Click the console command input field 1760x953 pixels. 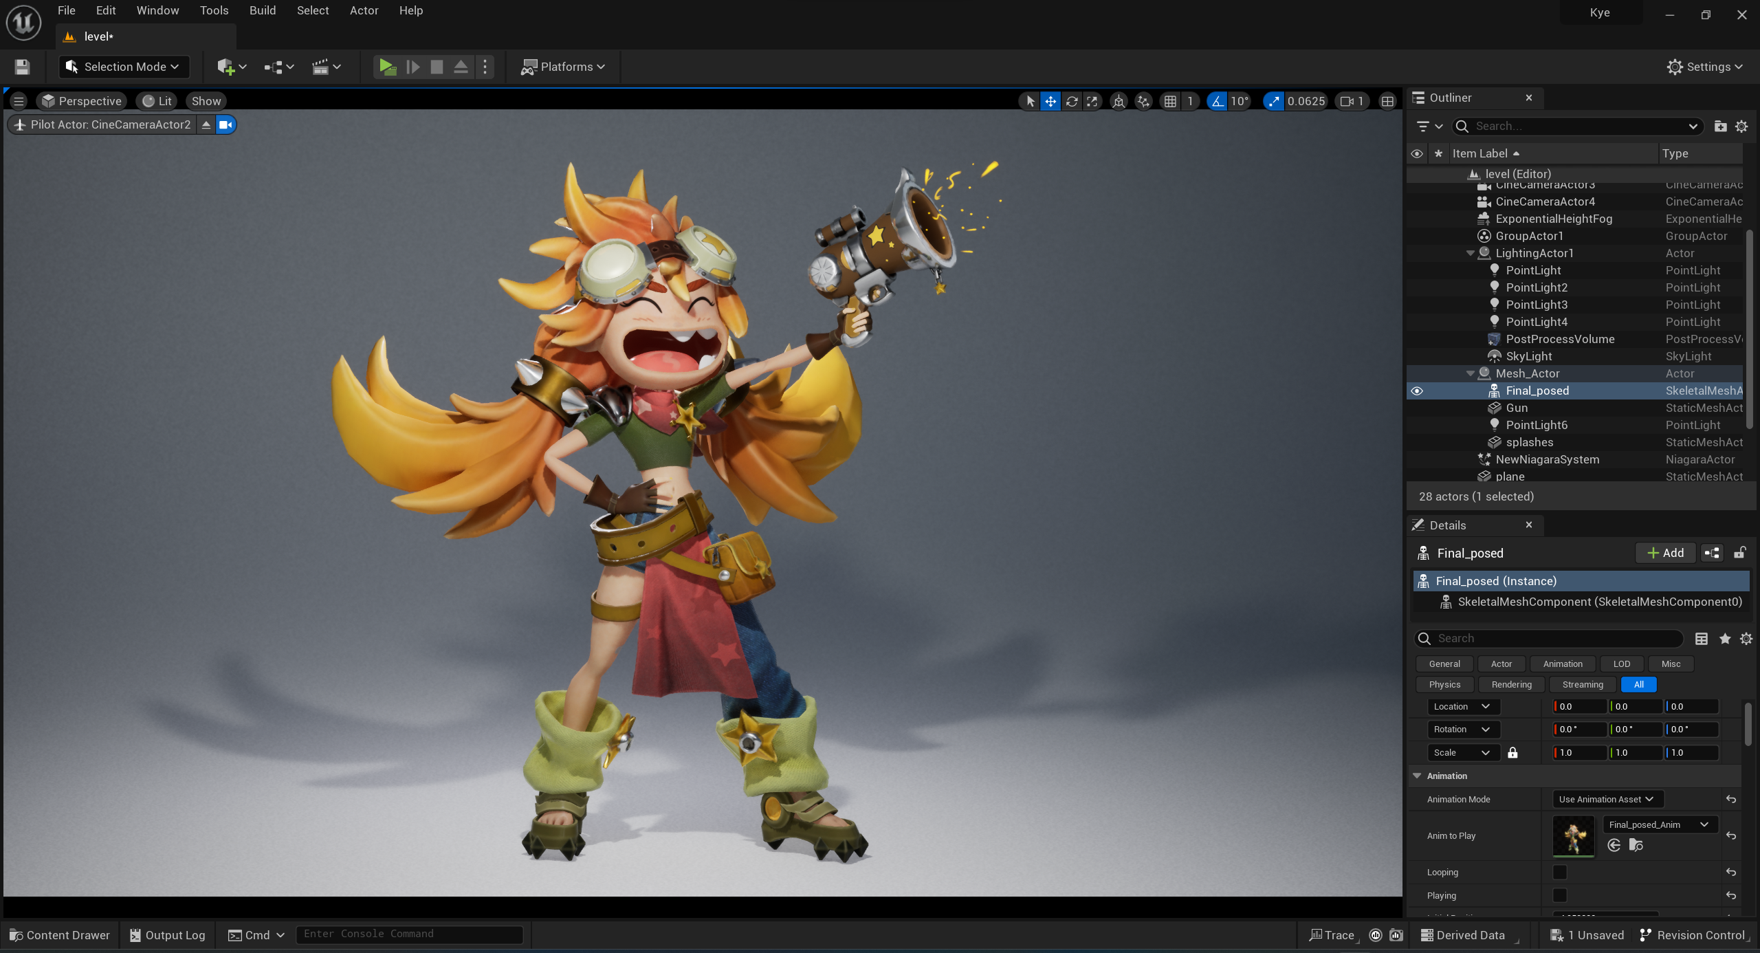click(409, 934)
